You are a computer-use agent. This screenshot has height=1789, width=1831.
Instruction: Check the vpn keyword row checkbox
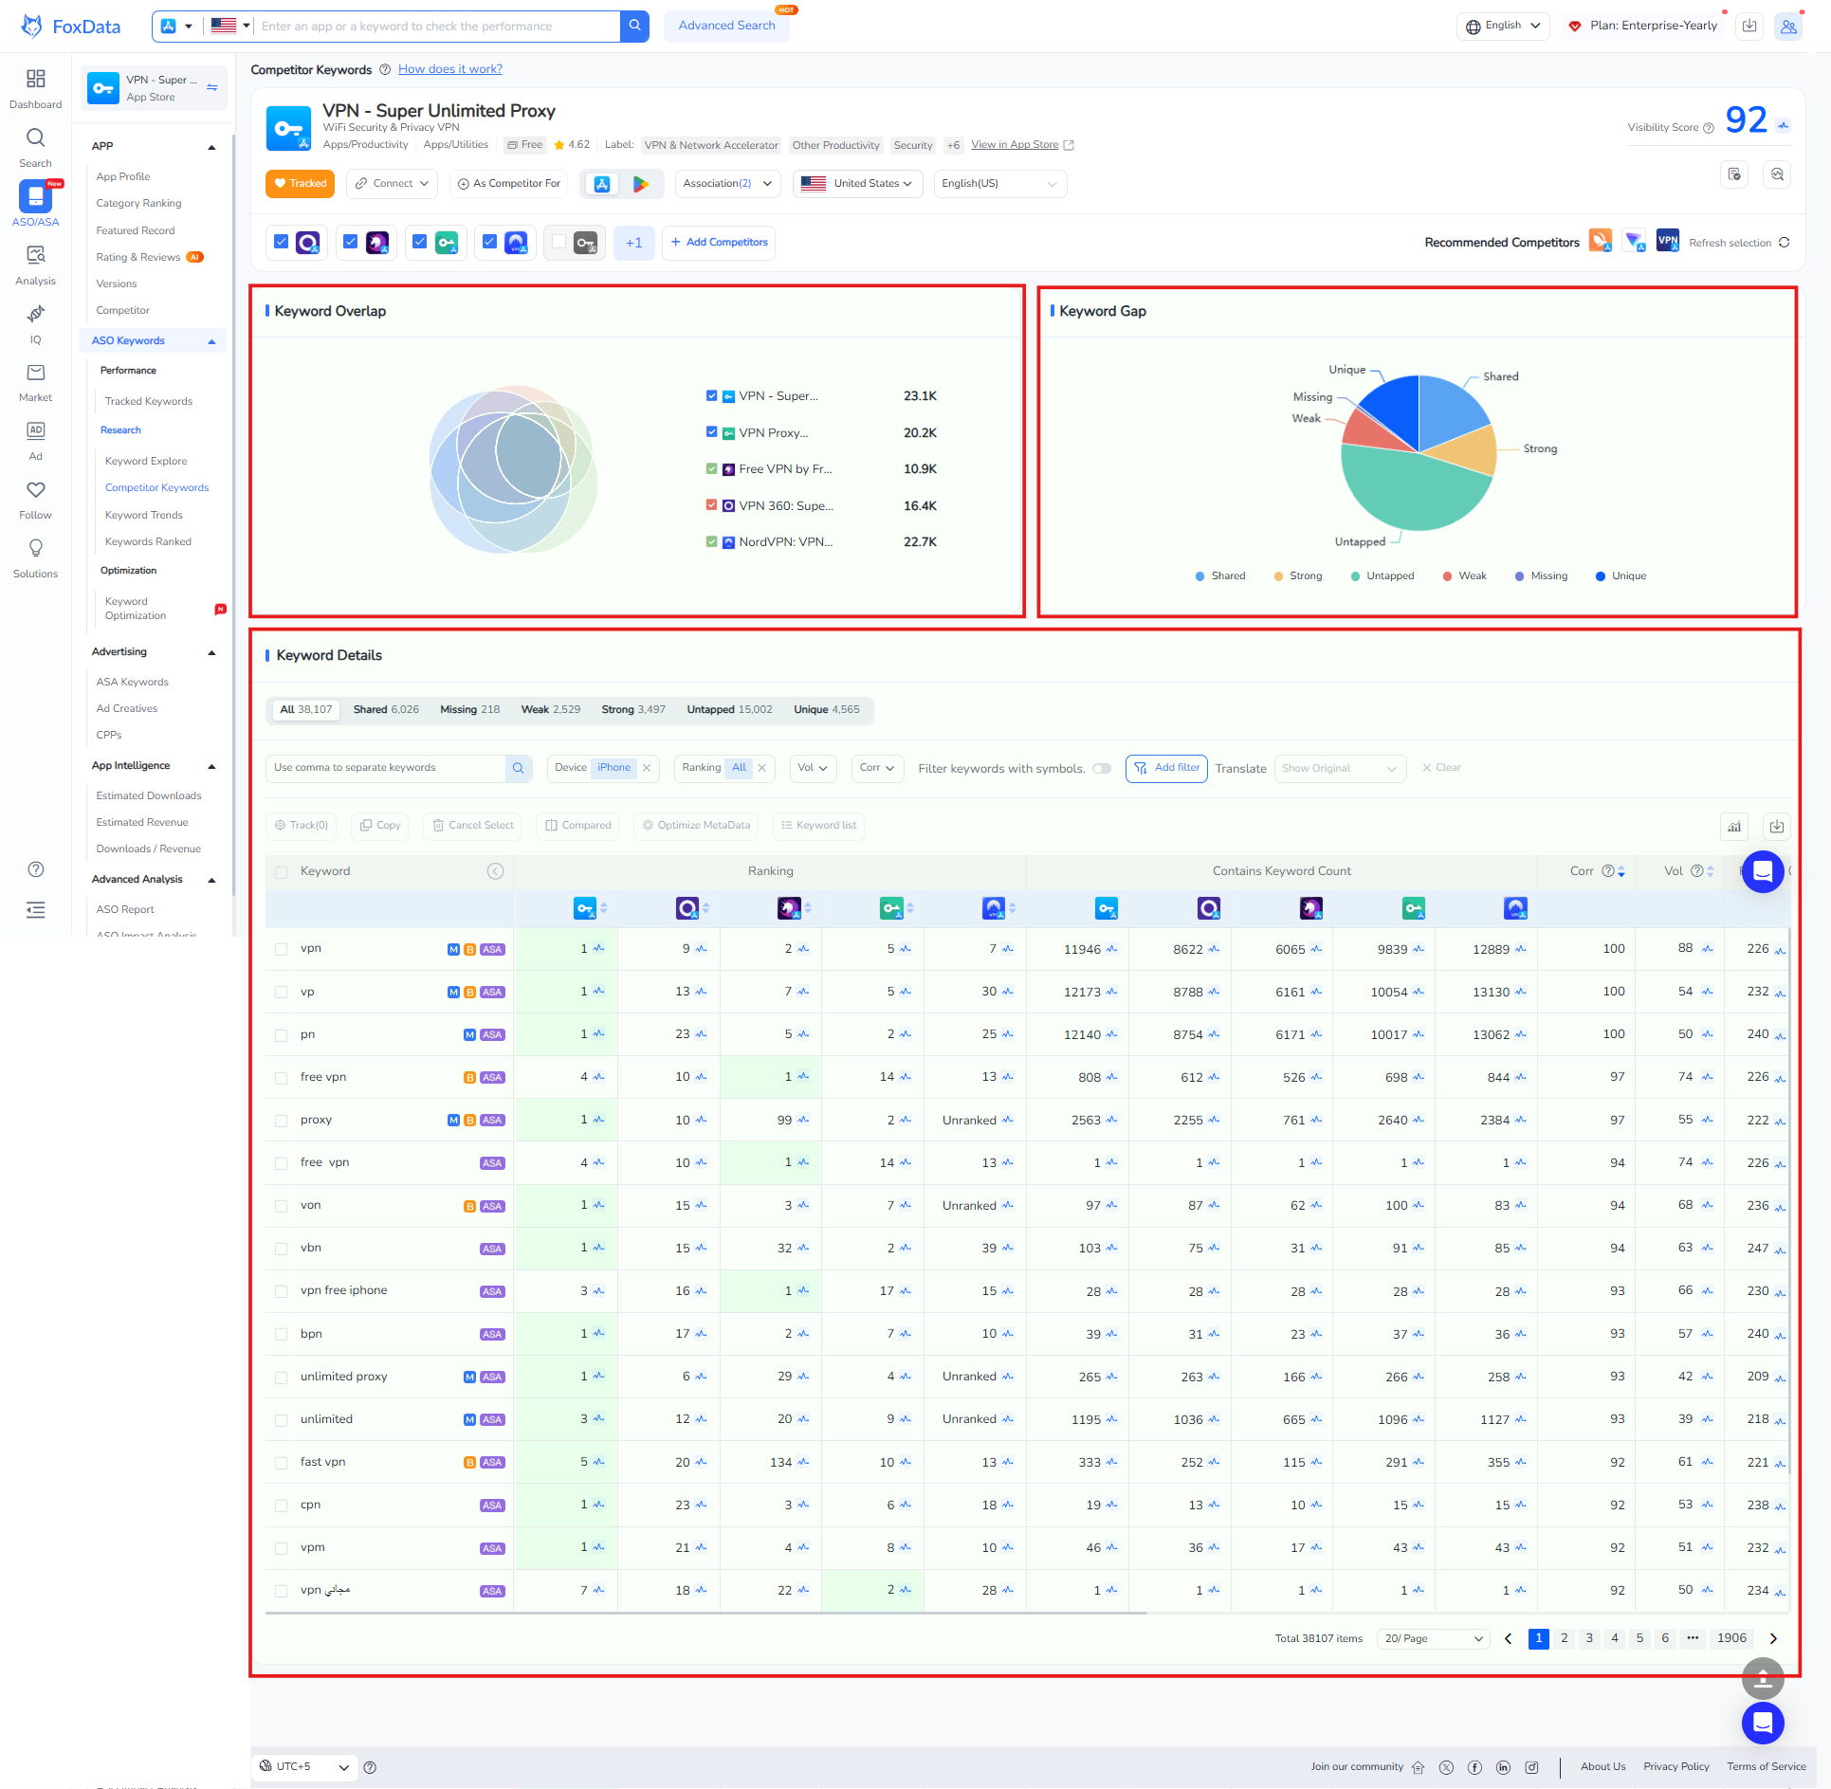[281, 948]
